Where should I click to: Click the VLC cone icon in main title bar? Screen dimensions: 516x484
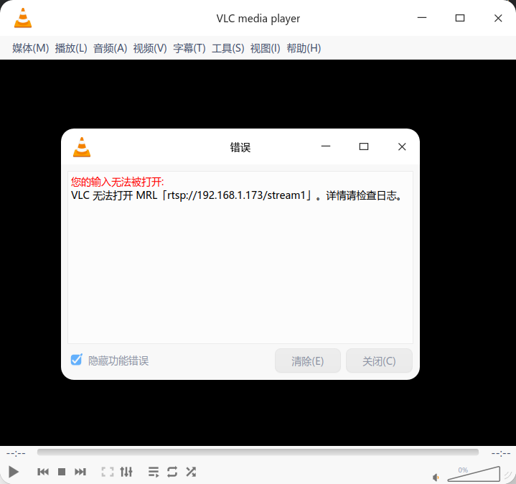click(x=23, y=18)
